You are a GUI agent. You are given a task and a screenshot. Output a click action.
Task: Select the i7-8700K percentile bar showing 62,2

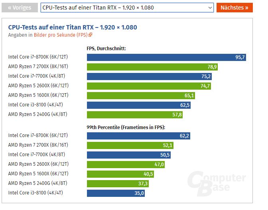click(138, 136)
